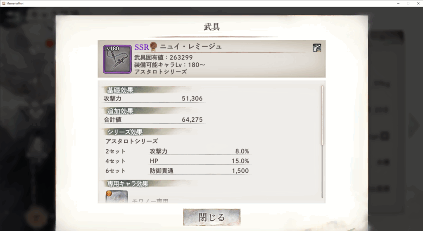The height and width of the screenshot is (231, 423).
Task: Minimize the MementoMori window
Action: click(398, 3)
